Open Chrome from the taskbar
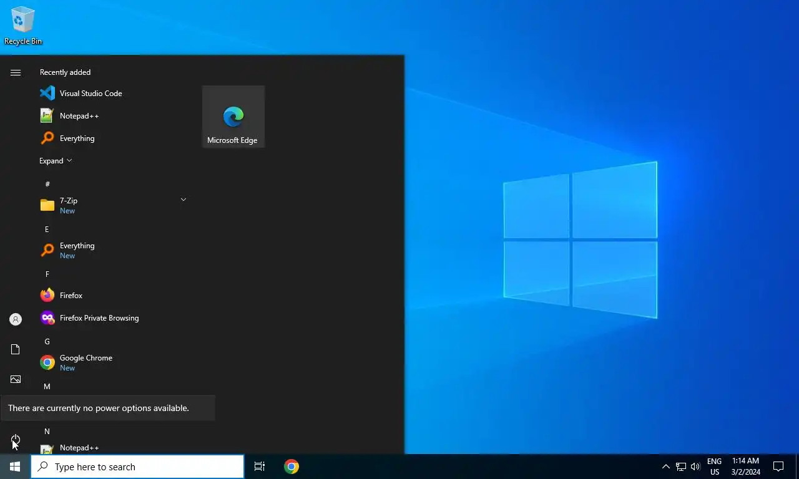The height and width of the screenshot is (479, 799). pyautogui.click(x=292, y=467)
